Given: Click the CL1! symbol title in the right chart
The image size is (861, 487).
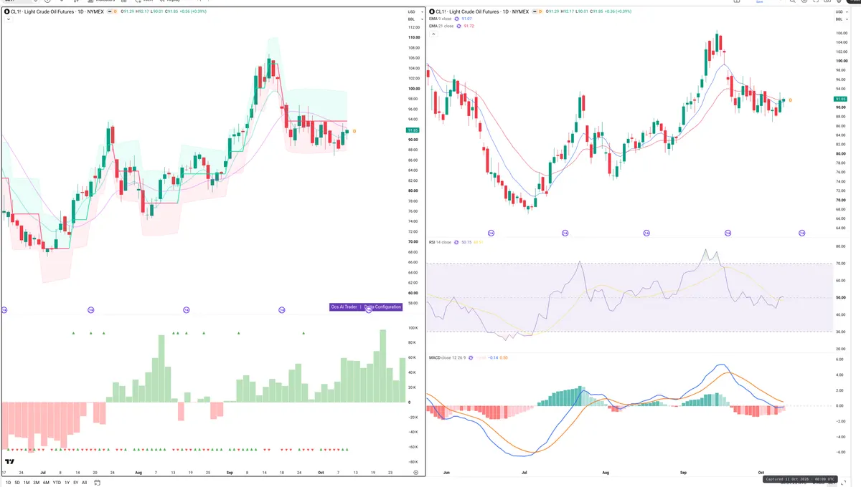Looking at the screenshot, I should (x=483, y=11).
